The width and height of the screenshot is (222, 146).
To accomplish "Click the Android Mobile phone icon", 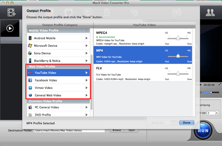I will (x=30, y=38).
